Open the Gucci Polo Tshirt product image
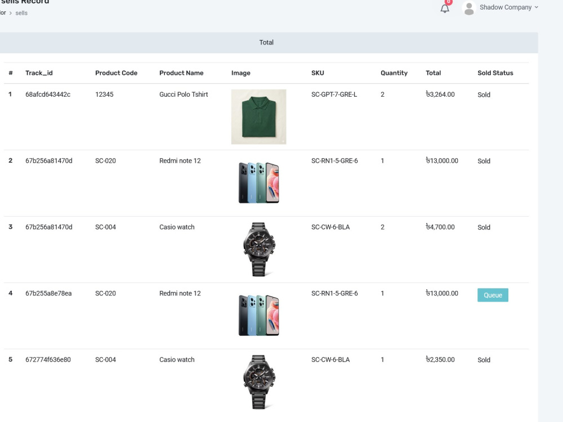Viewport: 563px width, 422px height. pyautogui.click(x=258, y=116)
